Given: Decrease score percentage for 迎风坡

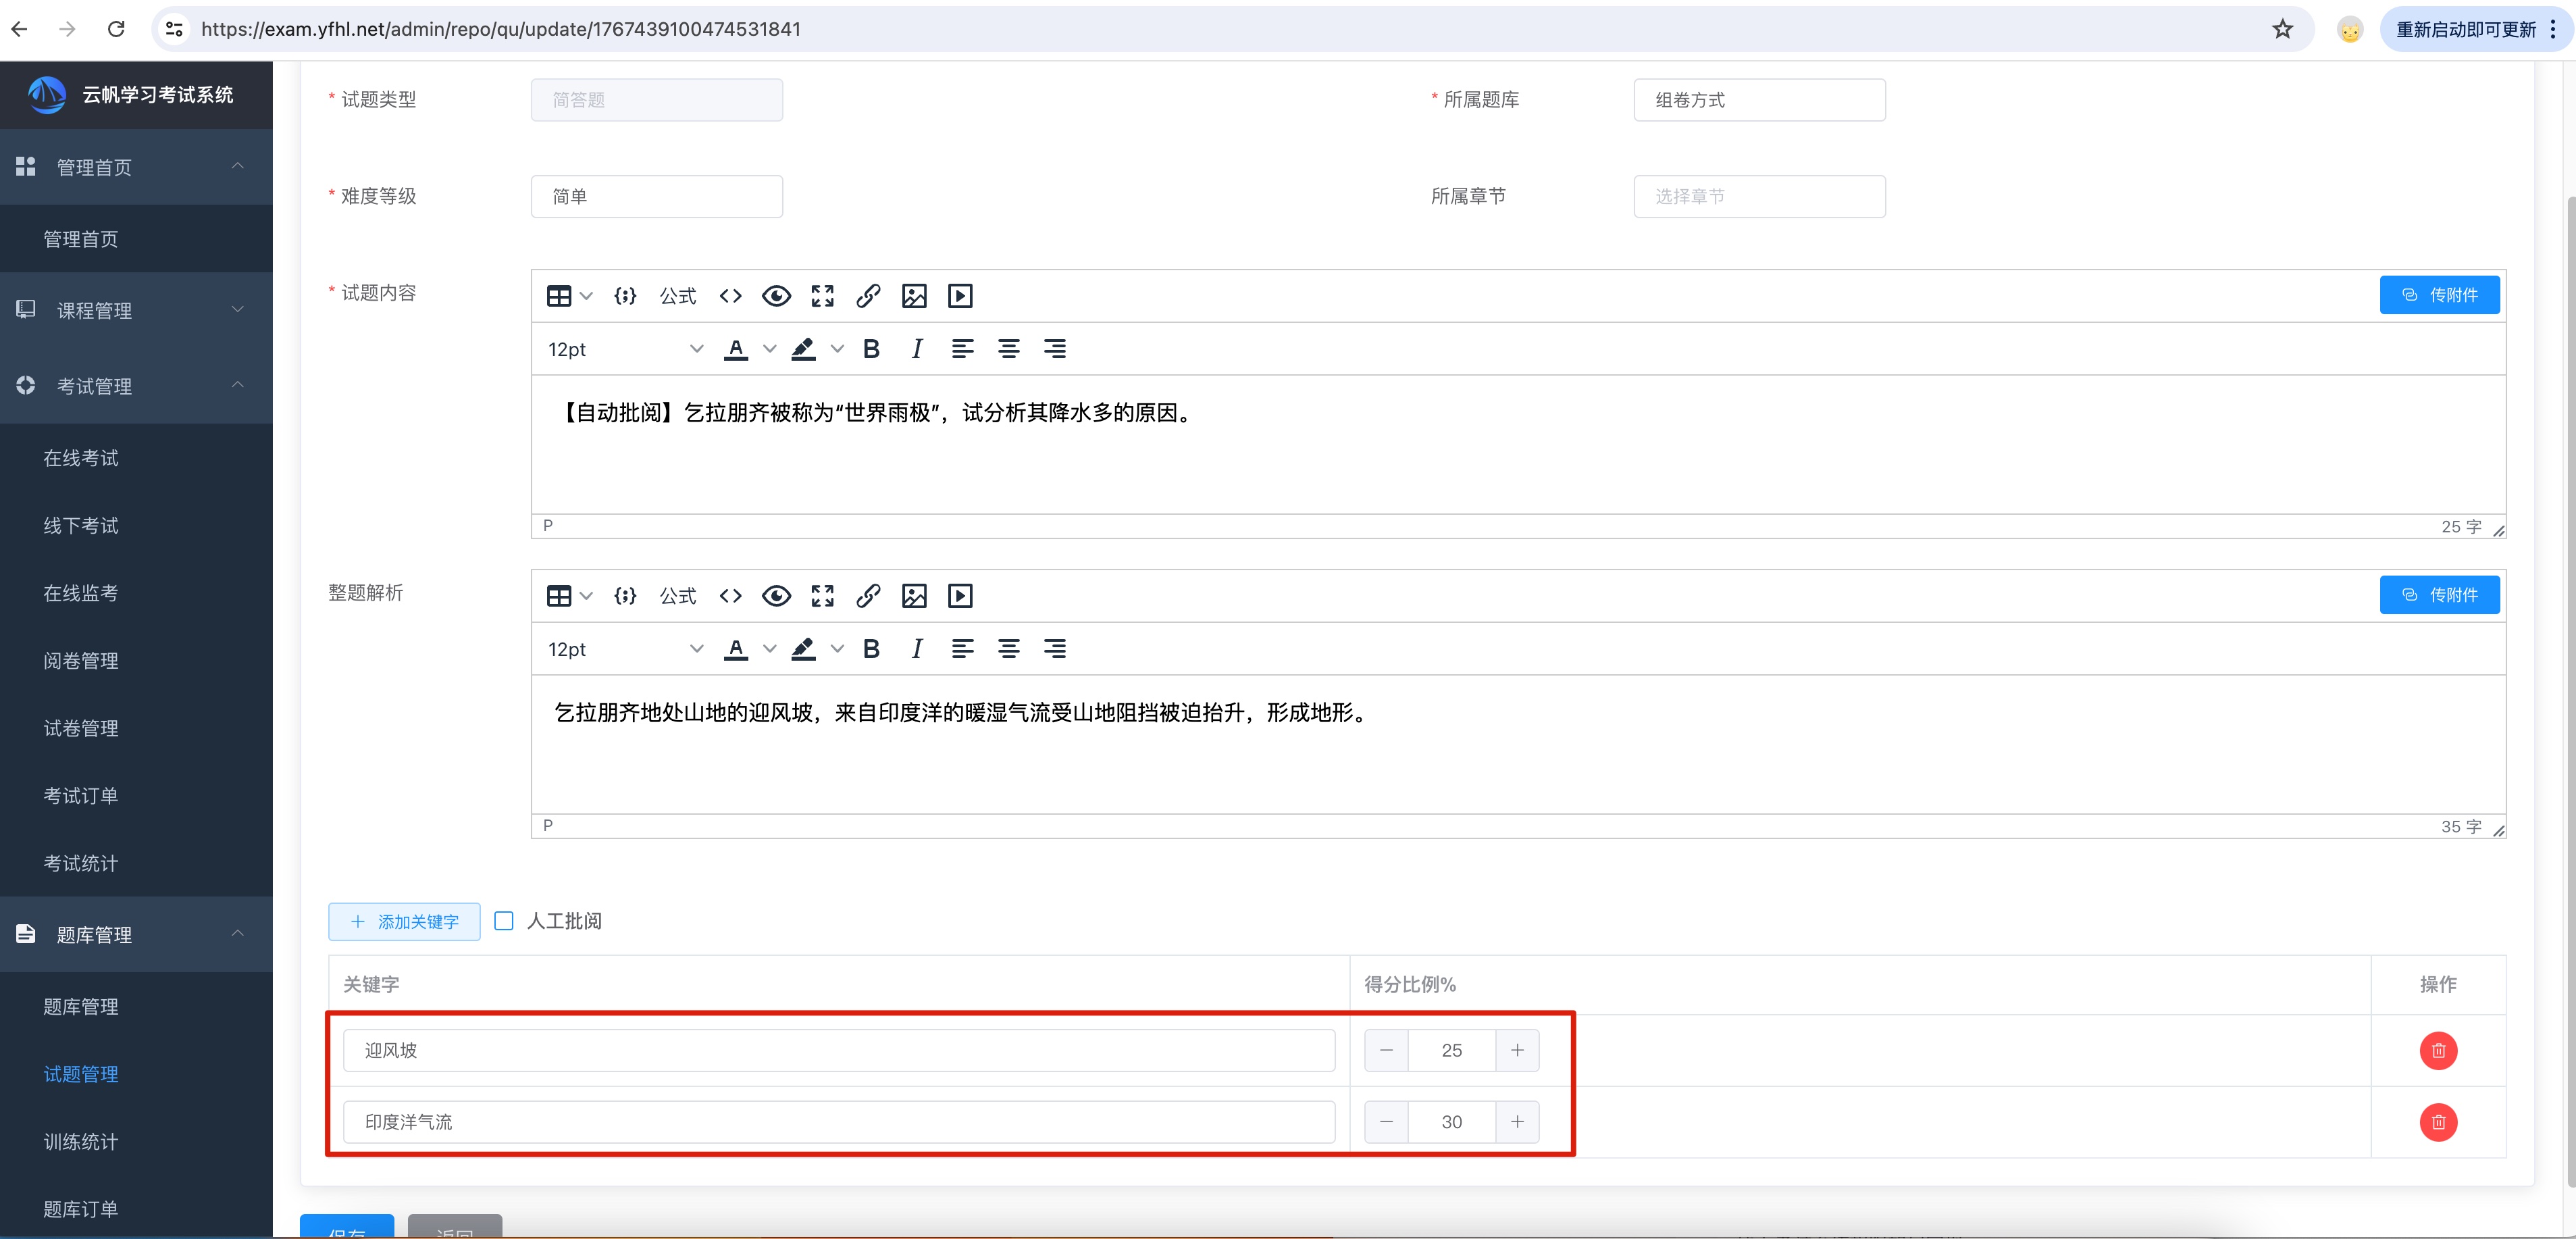Looking at the screenshot, I should point(1386,1050).
